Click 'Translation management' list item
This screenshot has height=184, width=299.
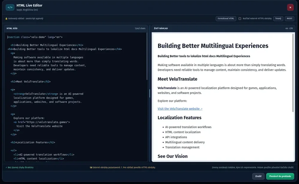[x=182, y=147]
